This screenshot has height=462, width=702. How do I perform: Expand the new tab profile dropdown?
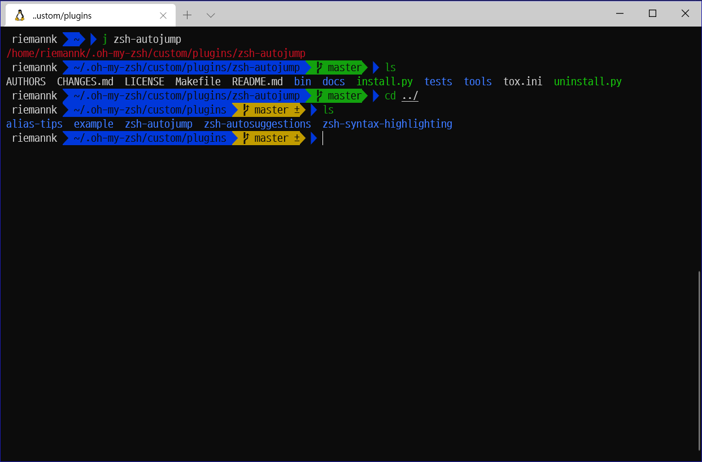(211, 15)
